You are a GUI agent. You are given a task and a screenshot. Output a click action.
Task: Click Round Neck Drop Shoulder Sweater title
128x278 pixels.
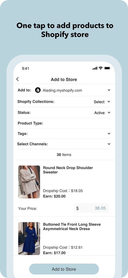(68, 170)
